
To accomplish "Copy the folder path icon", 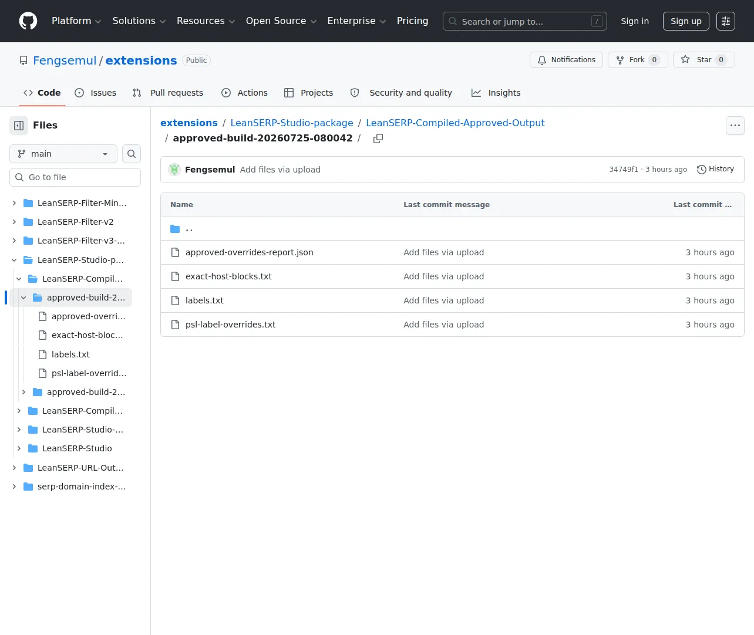I will point(378,139).
